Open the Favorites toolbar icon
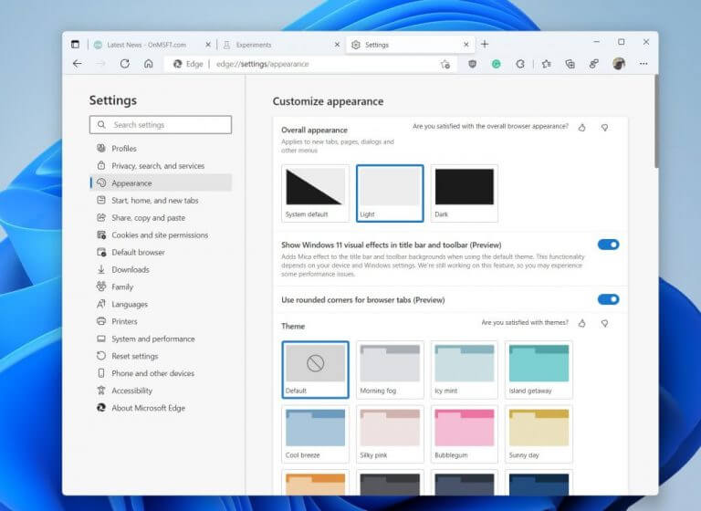Viewport: 701px width, 511px height. click(547, 64)
